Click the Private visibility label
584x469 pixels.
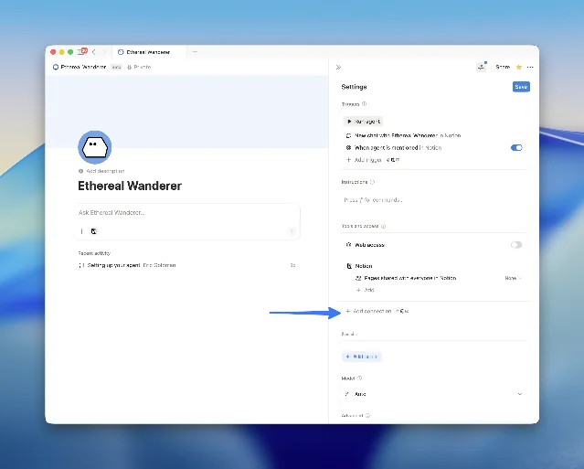tap(139, 67)
